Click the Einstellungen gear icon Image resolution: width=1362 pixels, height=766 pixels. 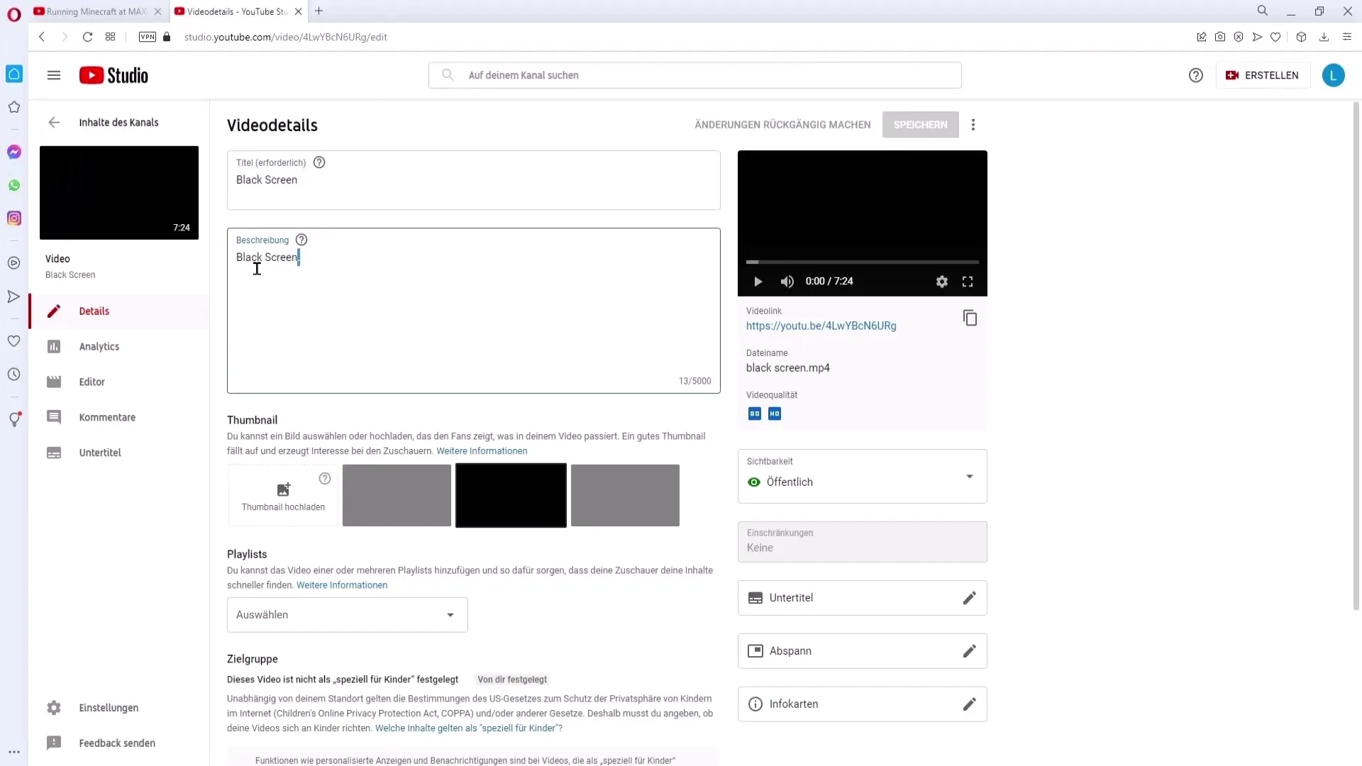point(53,707)
